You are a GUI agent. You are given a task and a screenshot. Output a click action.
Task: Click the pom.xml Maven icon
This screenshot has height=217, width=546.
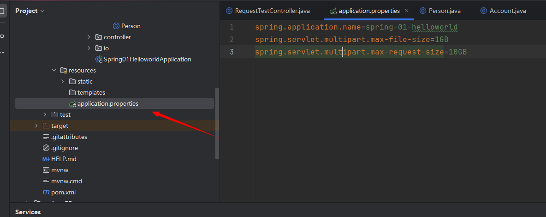[x=46, y=192]
